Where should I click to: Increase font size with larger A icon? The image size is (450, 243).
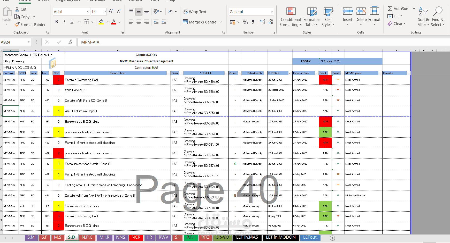(x=111, y=12)
